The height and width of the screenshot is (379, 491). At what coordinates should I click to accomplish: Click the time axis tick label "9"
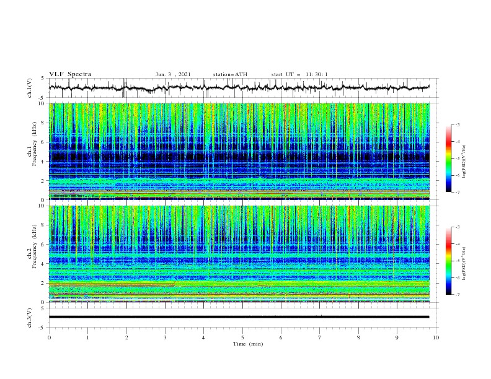click(397, 338)
